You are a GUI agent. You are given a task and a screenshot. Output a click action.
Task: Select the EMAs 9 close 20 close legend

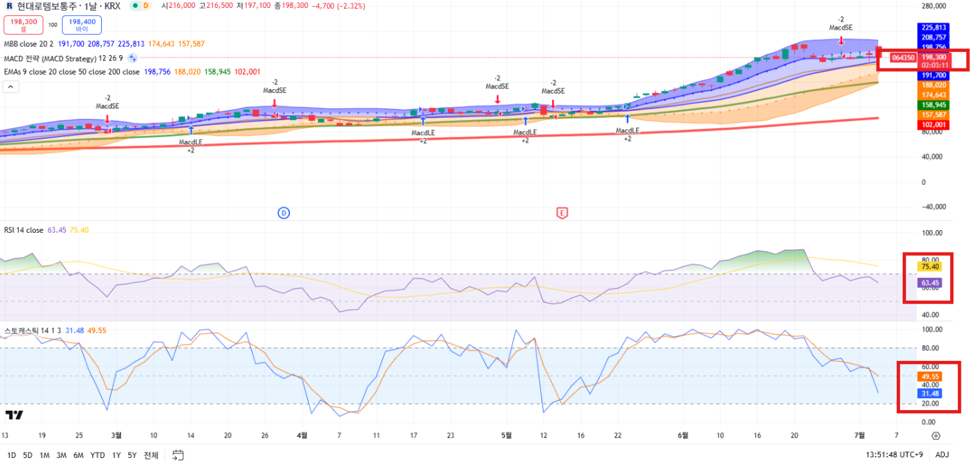pos(72,72)
